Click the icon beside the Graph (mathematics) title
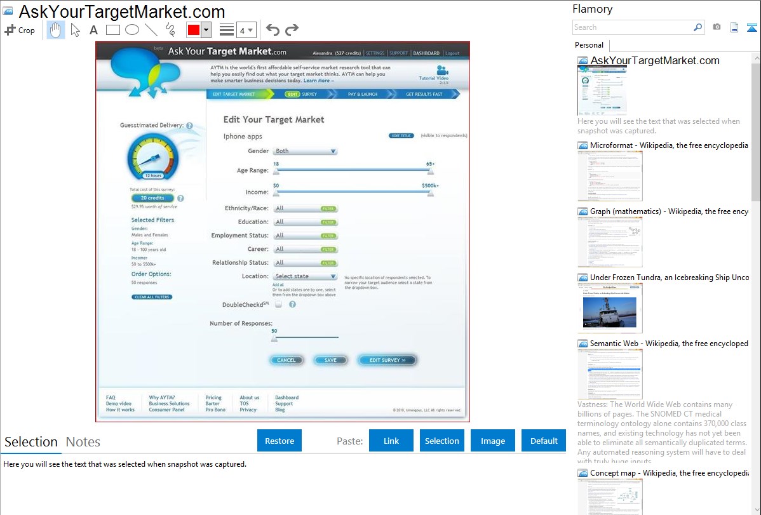This screenshot has width=761, height=515. [583, 211]
